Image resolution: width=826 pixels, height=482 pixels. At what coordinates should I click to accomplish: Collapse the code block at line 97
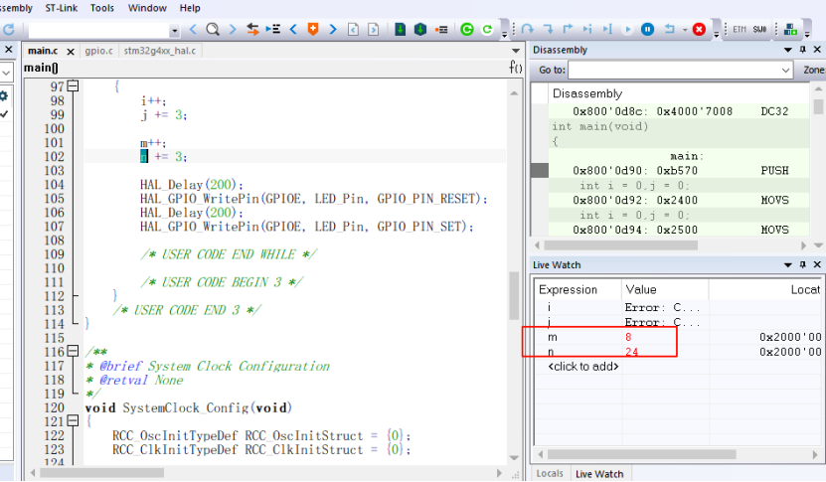(74, 85)
